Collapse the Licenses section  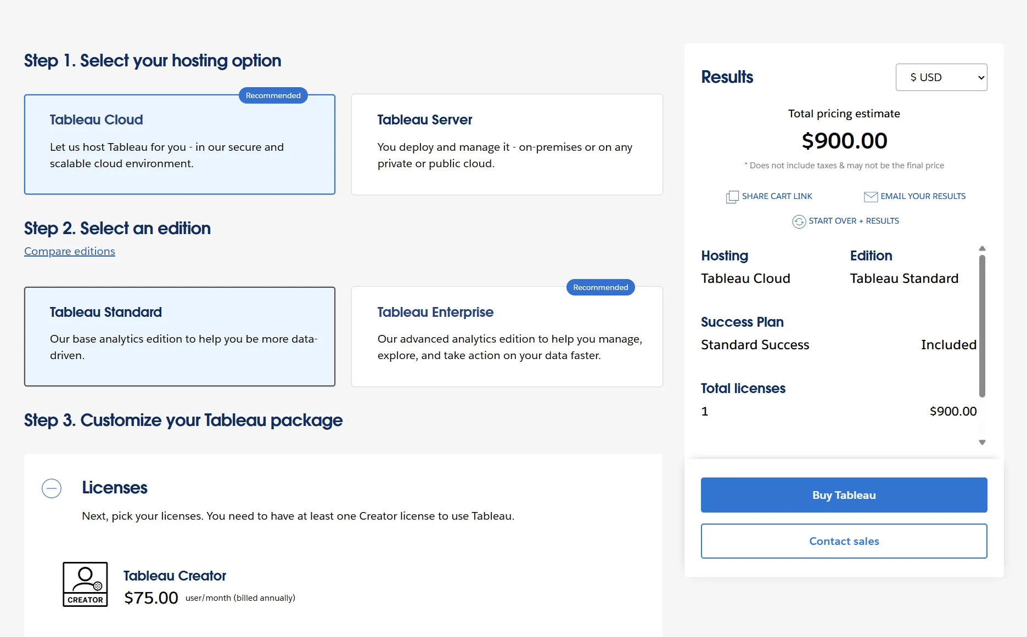(x=52, y=488)
